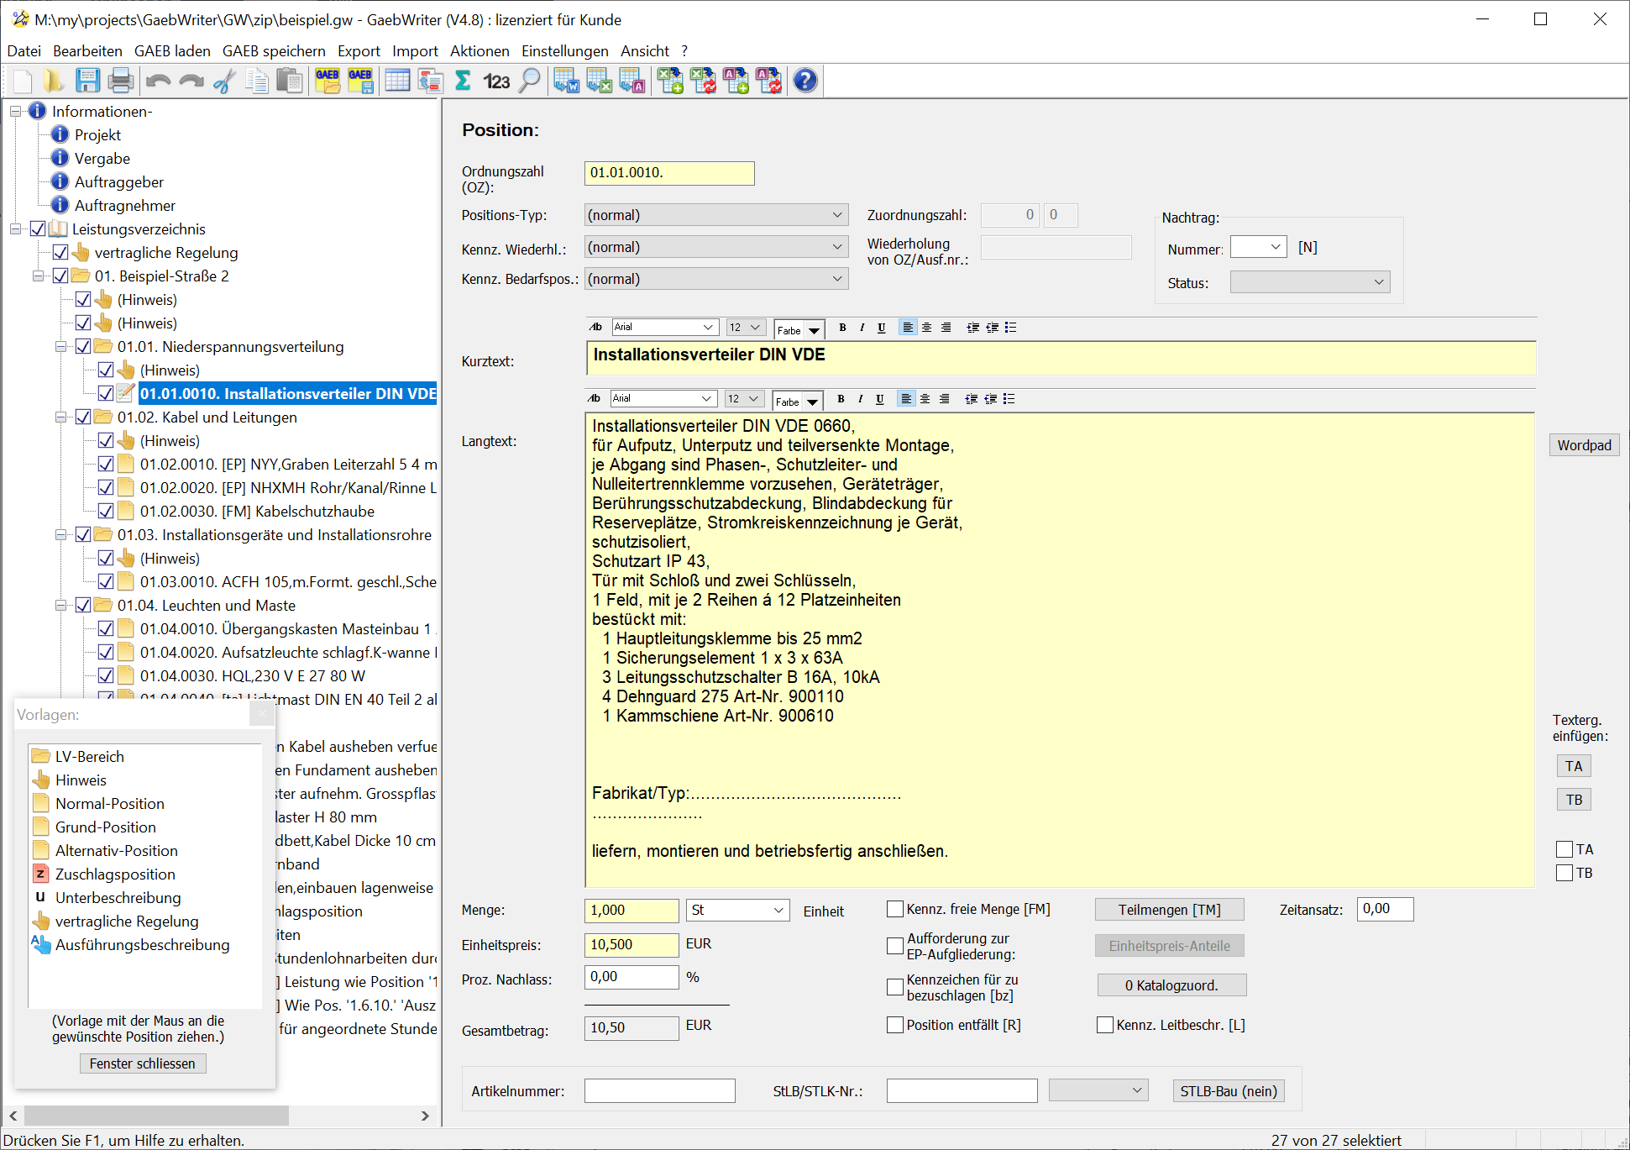
Task: Open the Kennz. Bedarfspos. dropdown
Action: click(x=716, y=279)
